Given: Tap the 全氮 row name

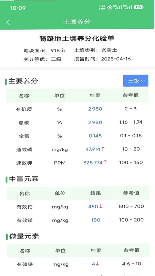Looking at the screenshot, I should pyautogui.click(x=24, y=136).
